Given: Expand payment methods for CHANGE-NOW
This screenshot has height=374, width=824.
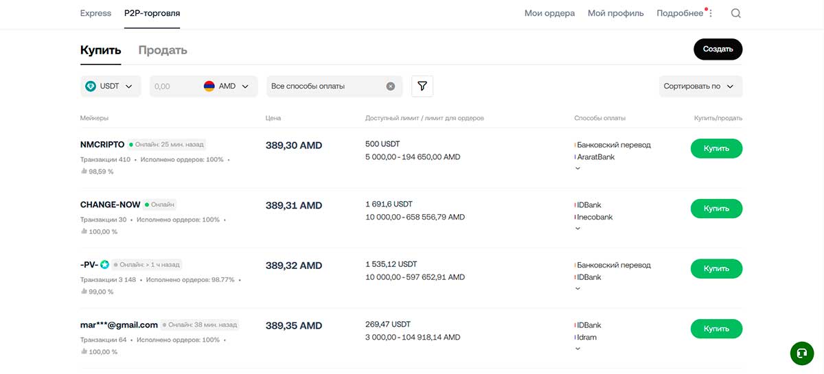Looking at the screenshot, I should point(577,229).
